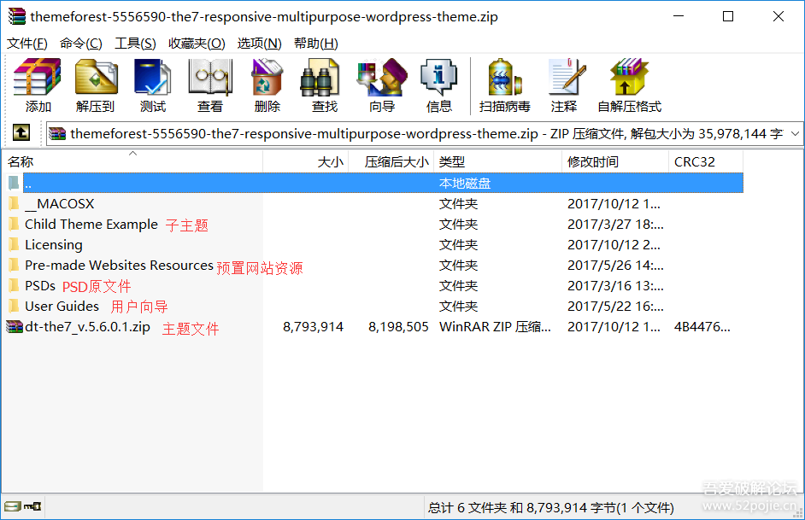Minimize the WinRAR window
Screen dimensions: 805x520
pyautogui.click(x=679, y=16)
